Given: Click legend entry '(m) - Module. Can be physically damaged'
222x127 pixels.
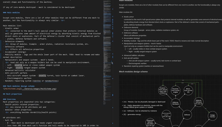Looking at the screenshot, I should click(144, 102).
